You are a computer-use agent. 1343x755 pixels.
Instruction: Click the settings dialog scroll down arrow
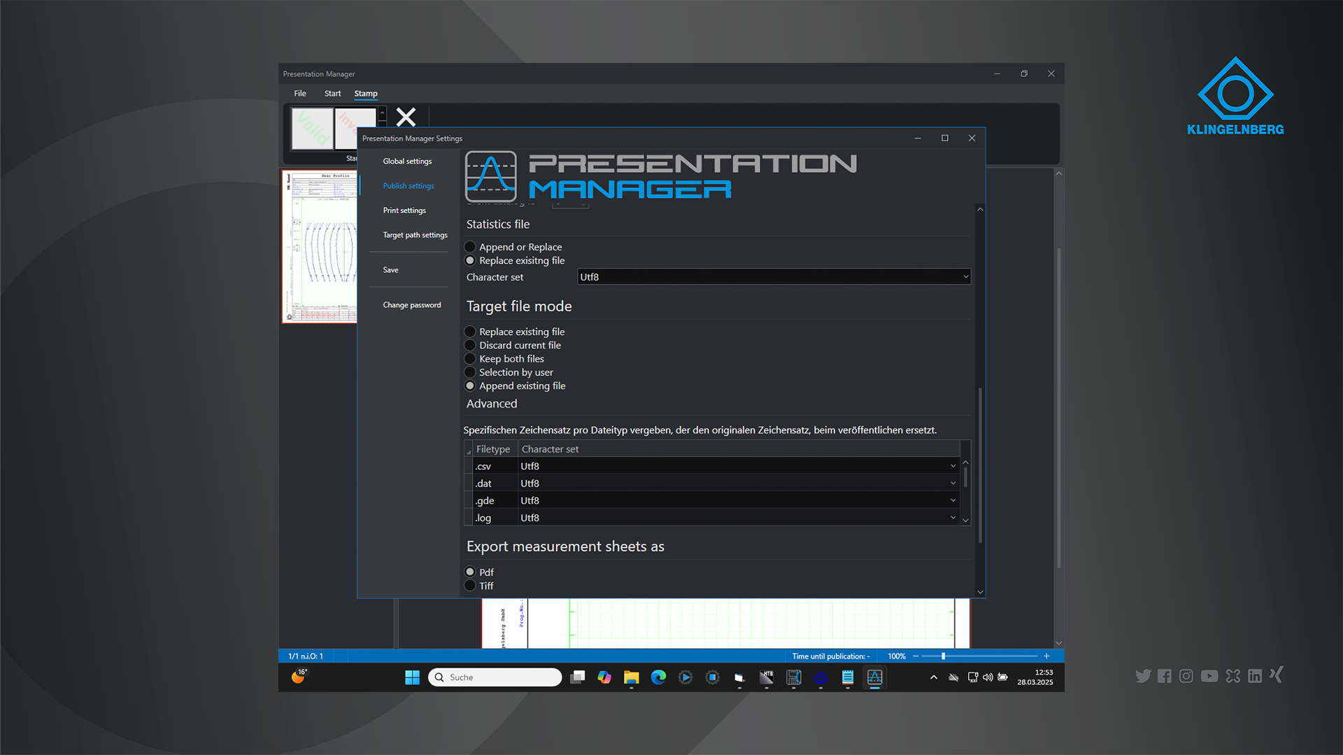(x=980, y=592)
